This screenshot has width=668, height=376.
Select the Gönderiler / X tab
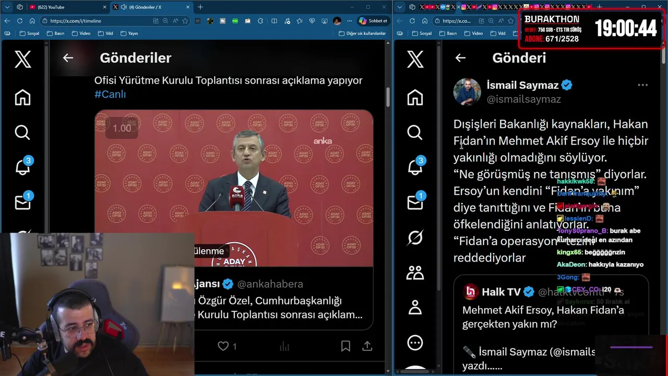point(151,7)
